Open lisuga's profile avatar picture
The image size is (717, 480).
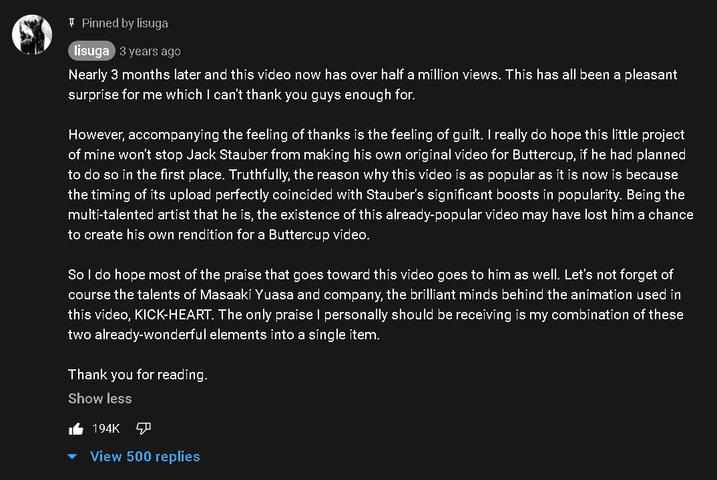pyautogui.click(x=32, y=35)
